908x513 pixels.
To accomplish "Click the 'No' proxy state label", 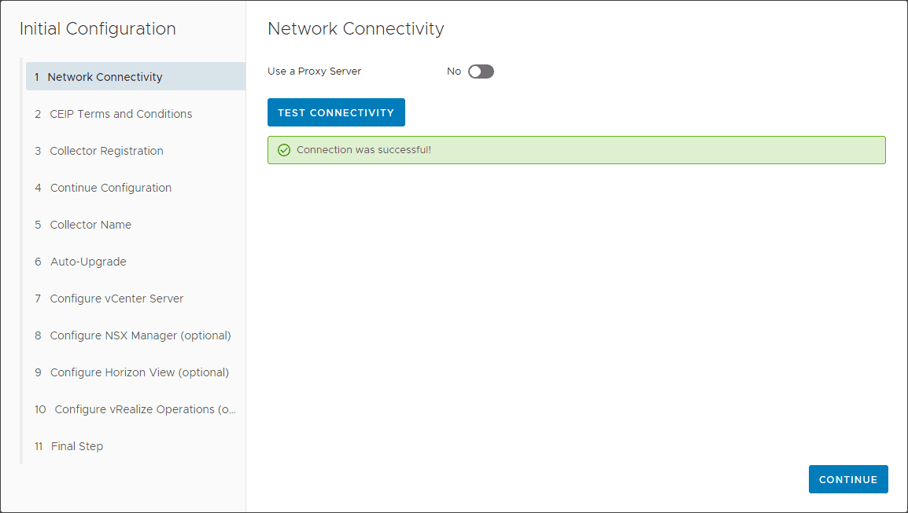I will click(x=454, y=71).
